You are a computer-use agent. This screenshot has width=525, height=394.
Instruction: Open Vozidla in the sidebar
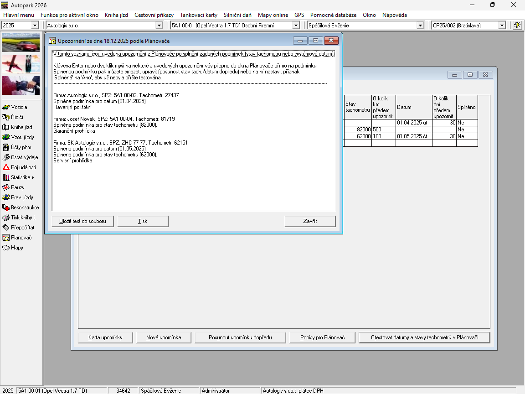tap(19, 107)
